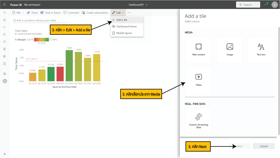
Task: Select the Custom Streaming Data tile
Action: click(x=199, y=122)
